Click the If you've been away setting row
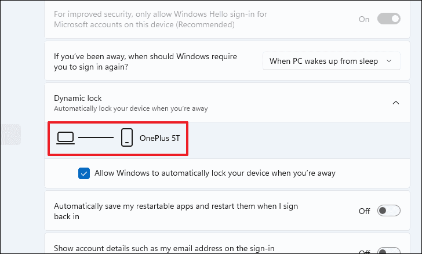Viewport: 422px width, 254px height. pos(227,61)
